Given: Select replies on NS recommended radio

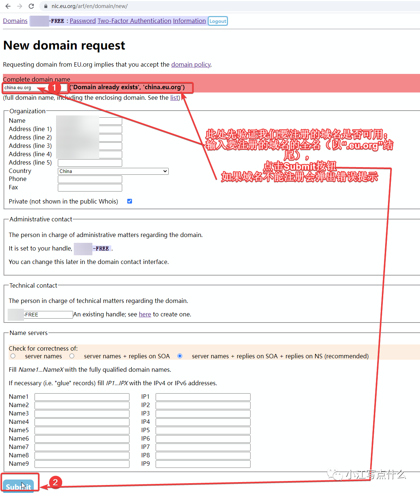Looking at the screenshot, I should pos(180,356).
